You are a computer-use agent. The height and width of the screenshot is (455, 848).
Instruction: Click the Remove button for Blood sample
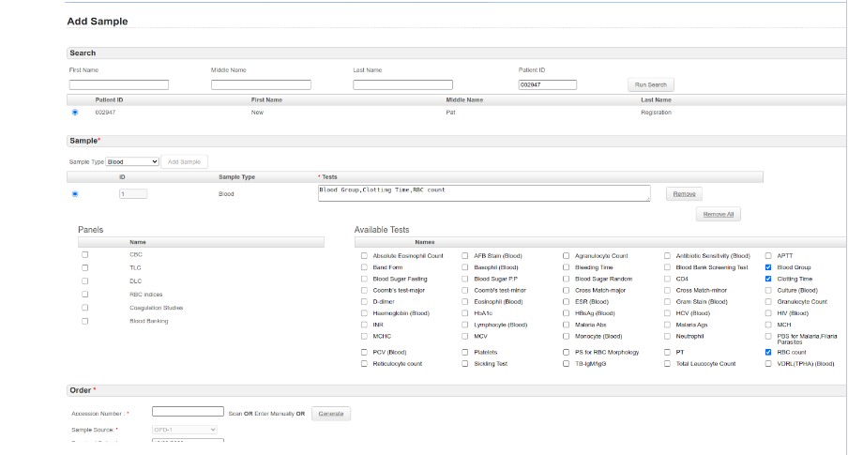(x=684, y=193)
